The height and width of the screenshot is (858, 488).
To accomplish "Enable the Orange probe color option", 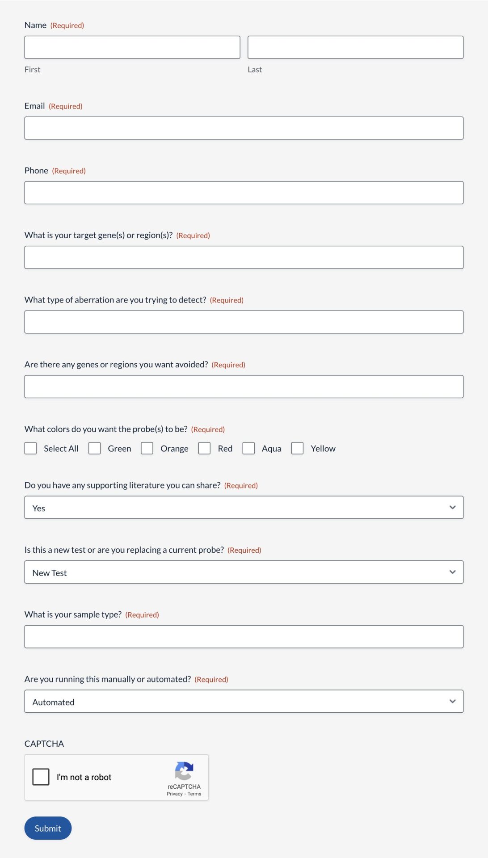I will coord(147,448).
